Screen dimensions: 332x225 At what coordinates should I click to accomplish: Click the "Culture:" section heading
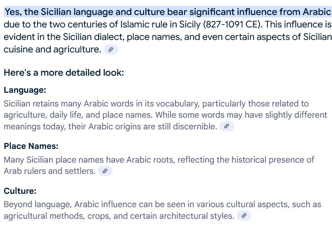[x=20, y=191]
